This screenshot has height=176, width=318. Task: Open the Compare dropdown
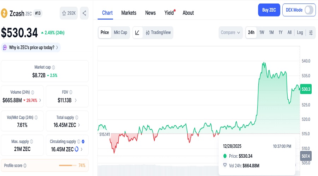click(231, 32)
